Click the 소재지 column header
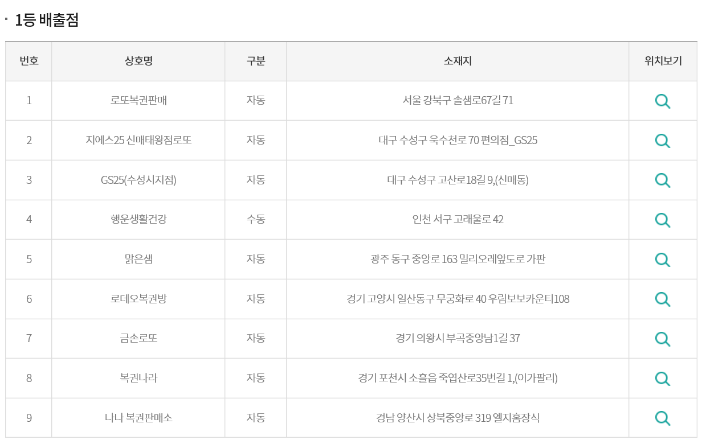The width and height of the screenshot is (706, 444). point(458,61)
